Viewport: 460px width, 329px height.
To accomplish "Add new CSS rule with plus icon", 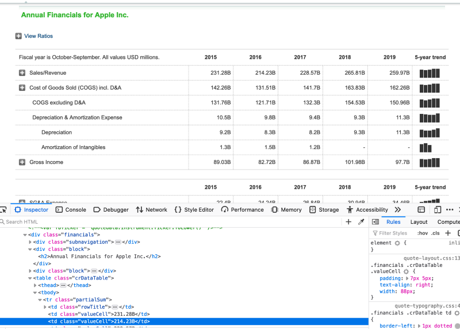I will 448,233.
